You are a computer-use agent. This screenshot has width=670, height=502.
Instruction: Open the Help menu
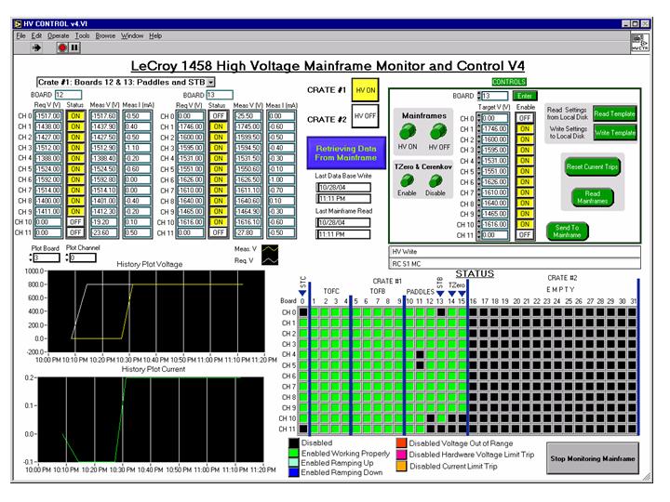[x=155, y=36]
